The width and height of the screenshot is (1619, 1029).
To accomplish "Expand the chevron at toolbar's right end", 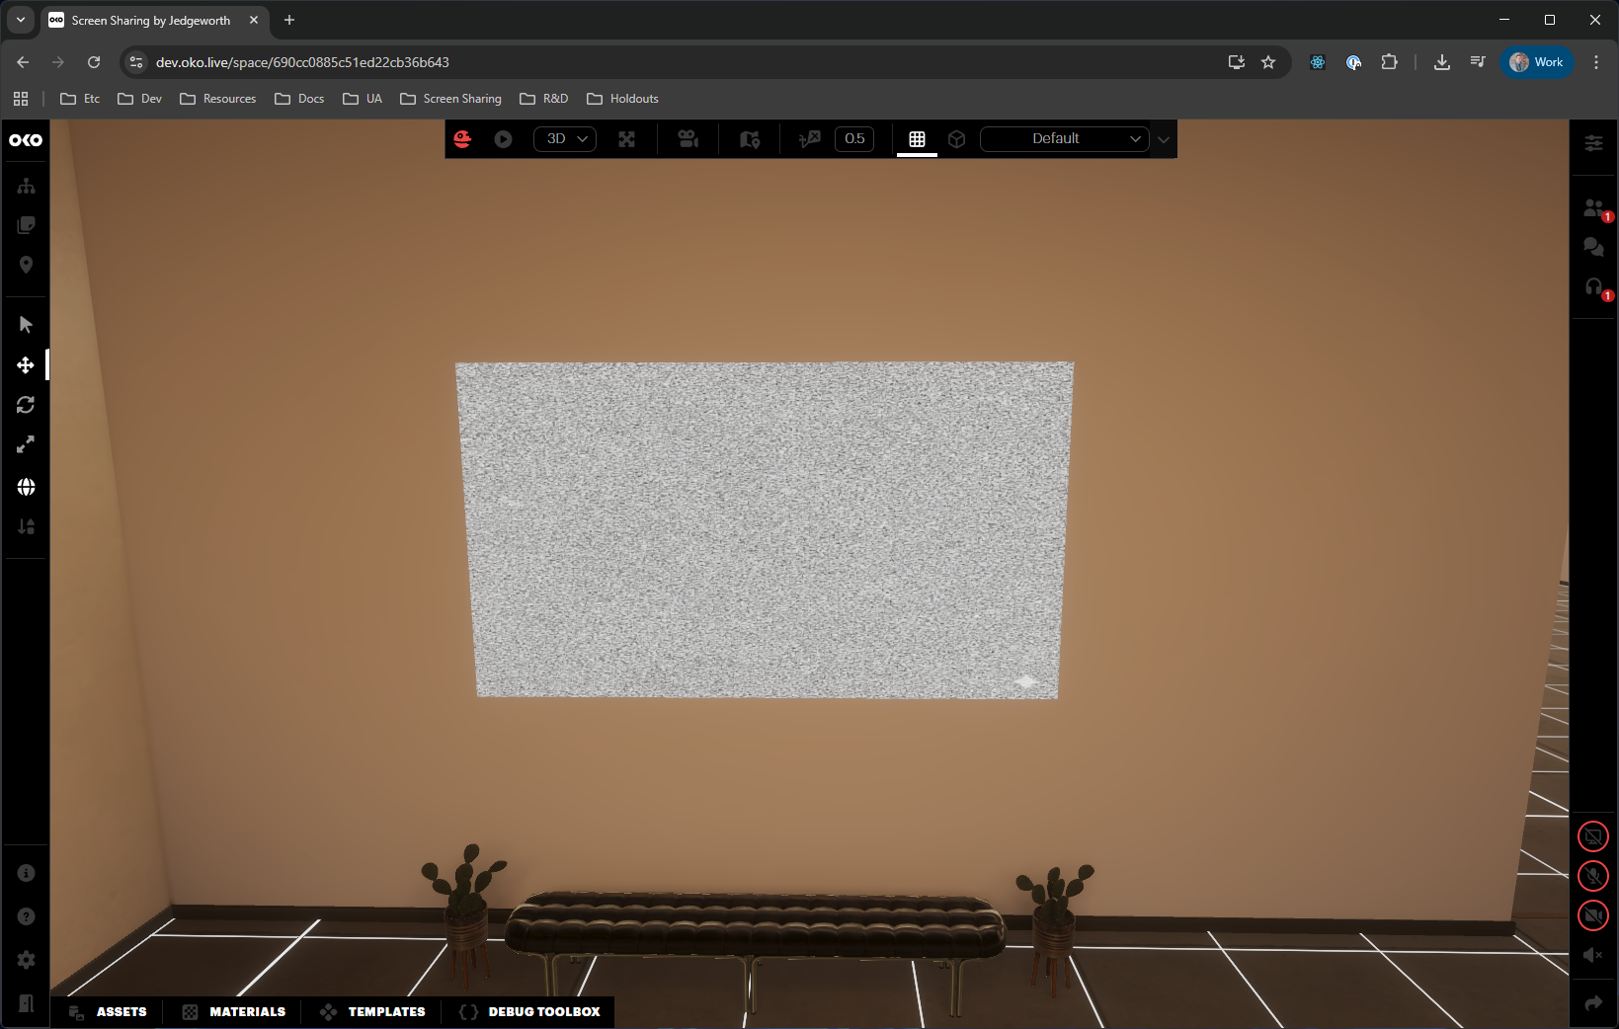I will tap(1164, 139).
